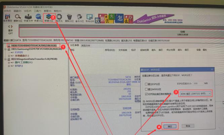Screen dimensions: 224x135
Task: Expand the 本地磁盘(E:) tree node
Action: tap(9, 56)
